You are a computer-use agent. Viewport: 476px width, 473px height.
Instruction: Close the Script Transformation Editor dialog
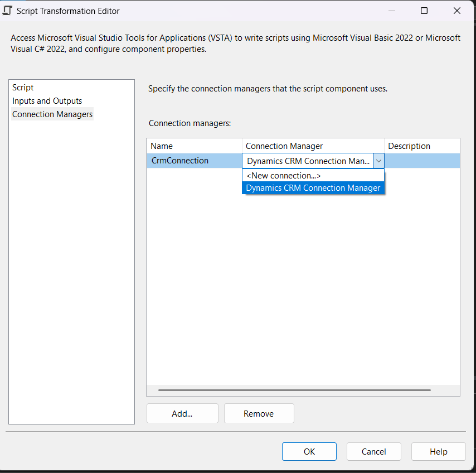coord(457,11)
